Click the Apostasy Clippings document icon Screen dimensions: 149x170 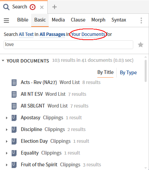pyautogui.click(x=14, y=118)
